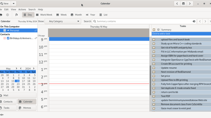The width and height of the screenshot is (211, 118).
Task: Open Contacts view
Action: [x=8, y=102]
